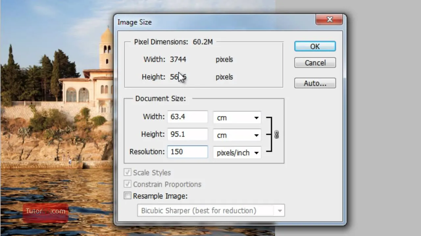Click the Cancel button
The height and width of the screenshot is (236, 421).
click(315, 63)
